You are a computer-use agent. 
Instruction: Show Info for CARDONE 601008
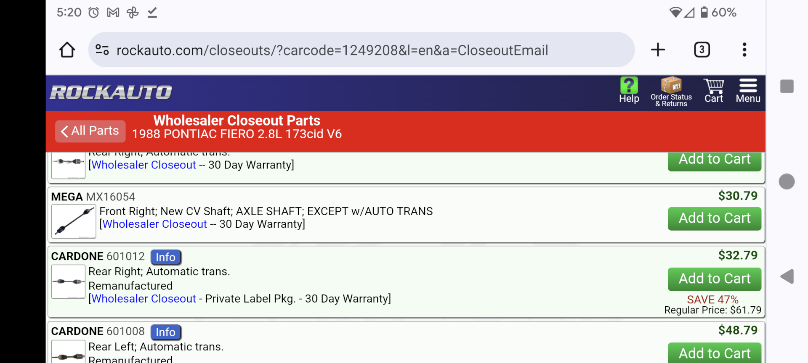point(165,332)
